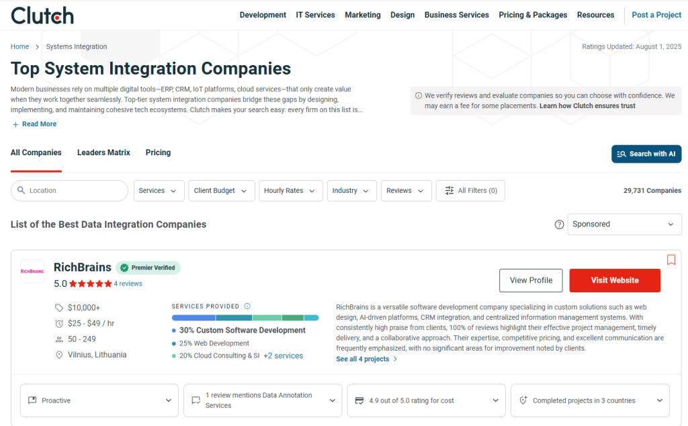
Task: Click the Premier Verified badge on RichBrains
Action: point(148,267)
